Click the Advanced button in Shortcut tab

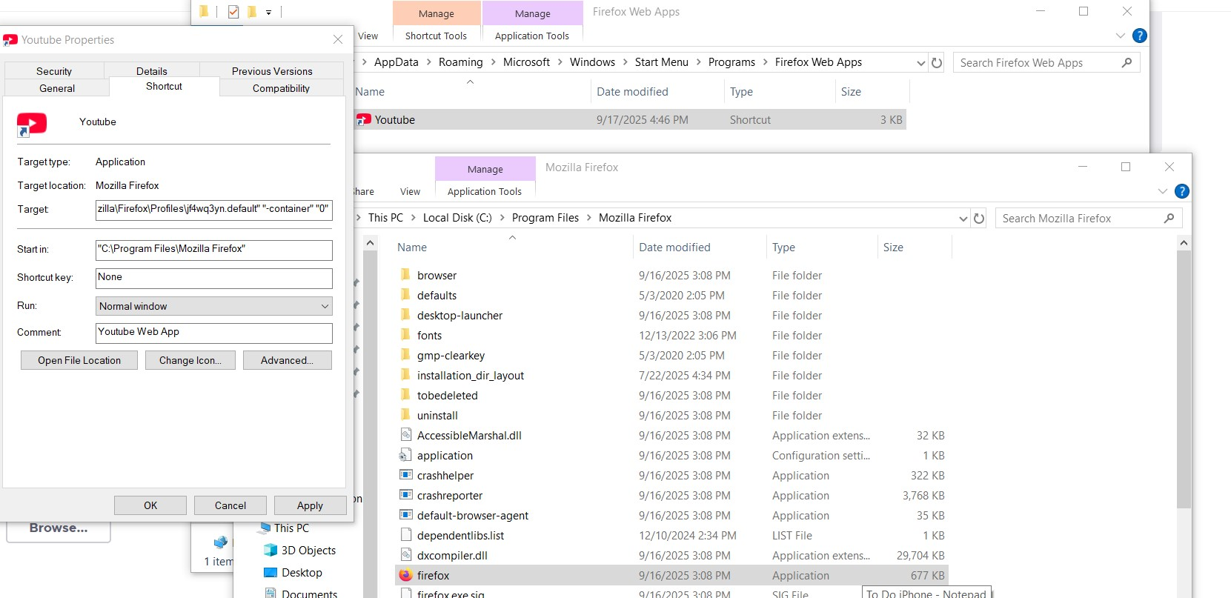click(x=287, y=360)
